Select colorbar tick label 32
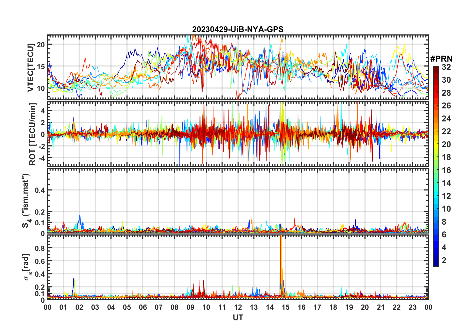The width and height of the screenshot is (476, 333). coord(446,67)
